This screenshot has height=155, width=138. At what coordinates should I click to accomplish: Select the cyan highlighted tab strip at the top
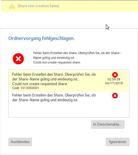click(x=35, y=0)
